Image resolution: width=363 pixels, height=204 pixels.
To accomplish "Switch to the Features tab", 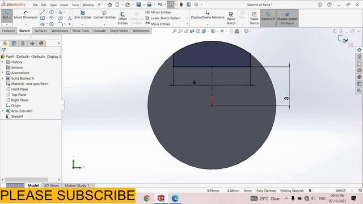I will pyautogui.click(x=9, y=31).
